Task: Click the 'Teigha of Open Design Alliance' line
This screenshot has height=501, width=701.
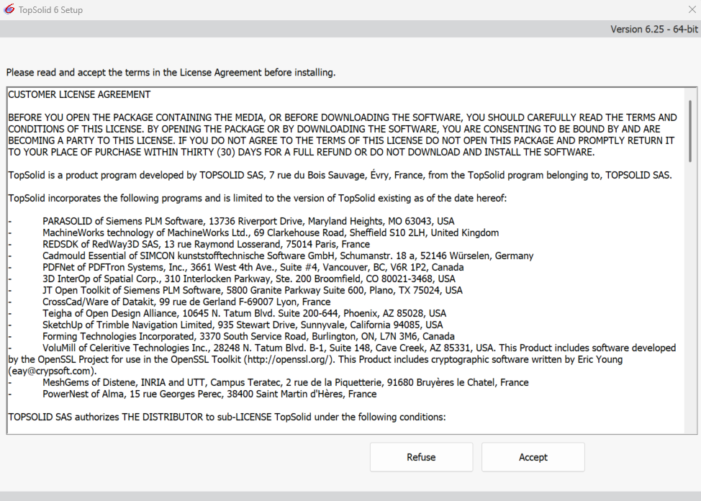Action: pyautogui.click(x=245, y=314)
